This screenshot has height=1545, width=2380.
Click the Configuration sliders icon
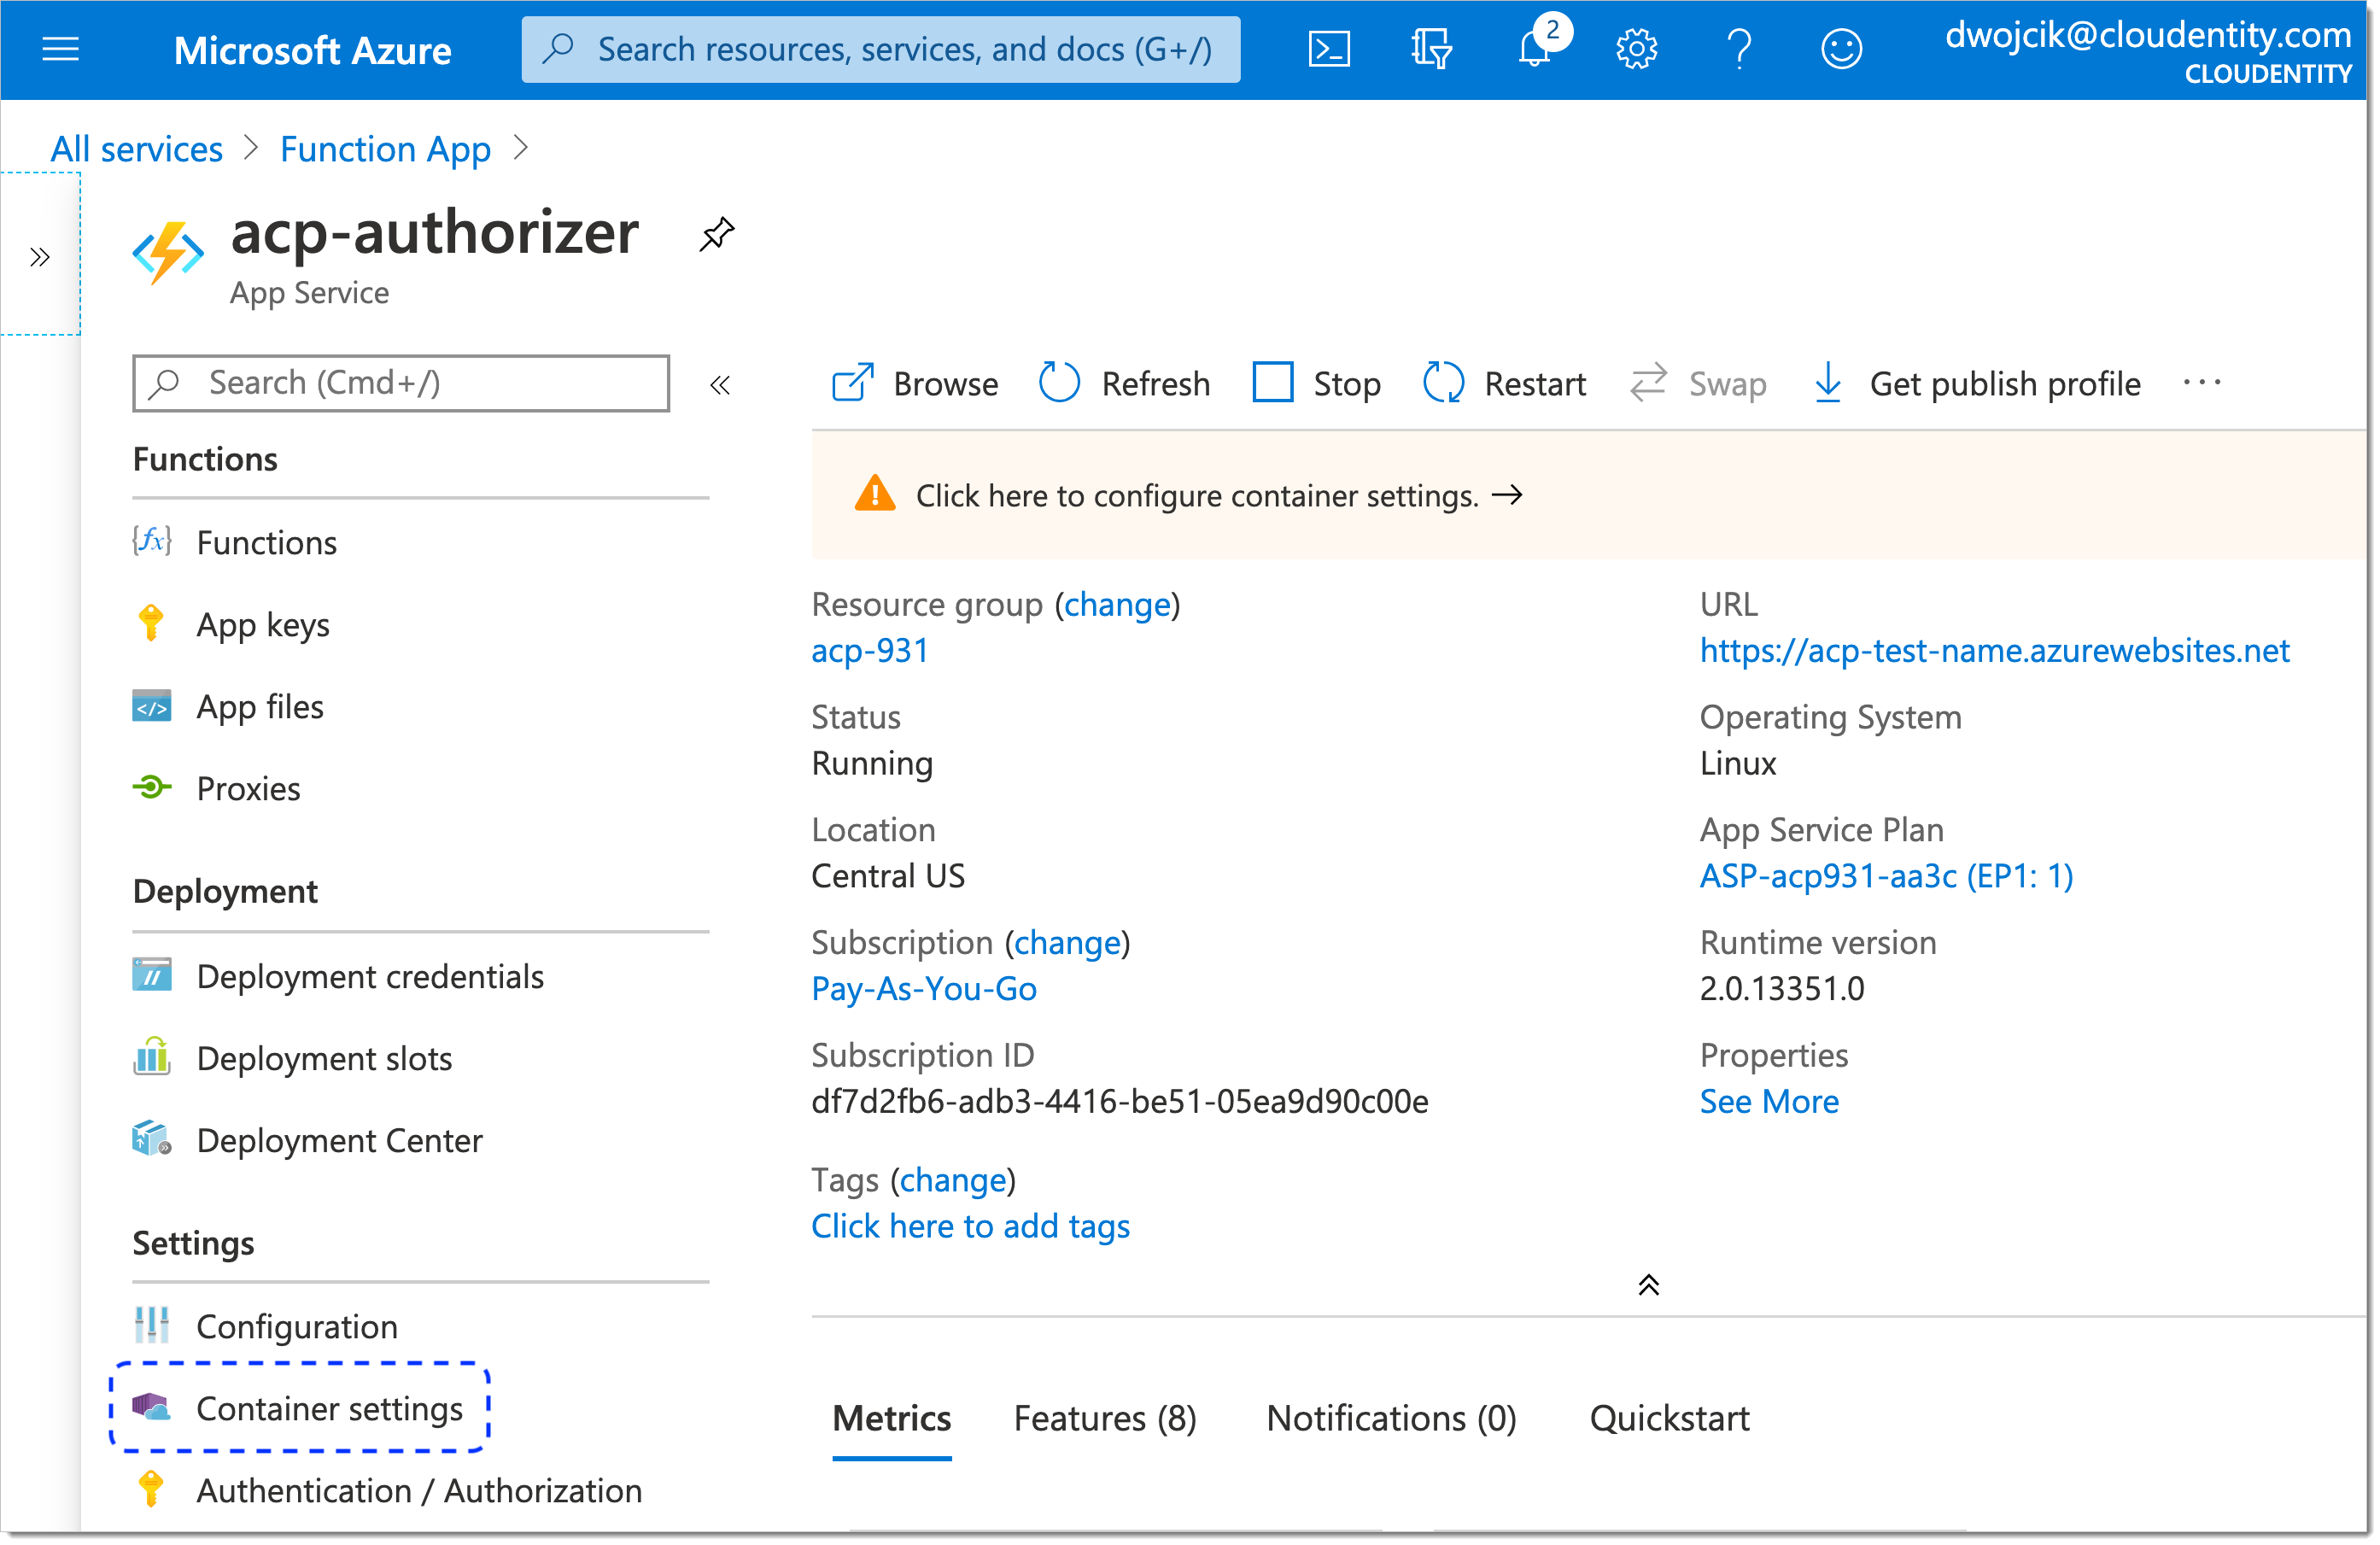pos(152,1325)
